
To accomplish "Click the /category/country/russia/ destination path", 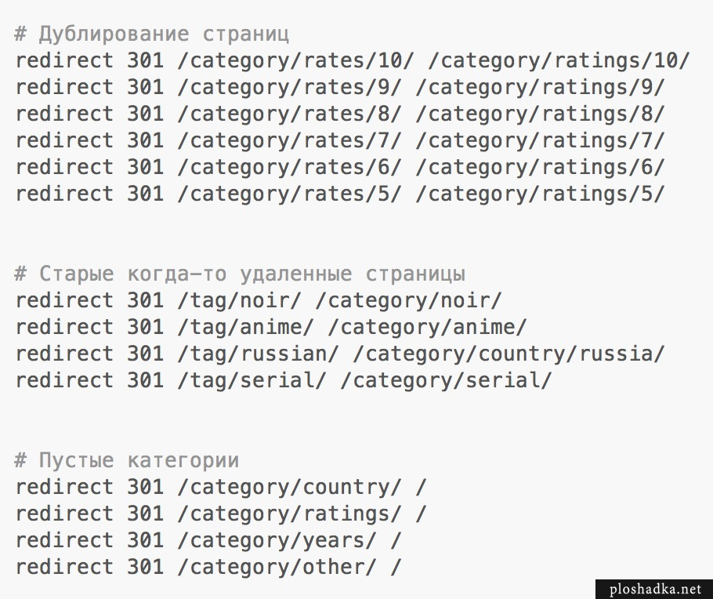I will click(509, 354).
